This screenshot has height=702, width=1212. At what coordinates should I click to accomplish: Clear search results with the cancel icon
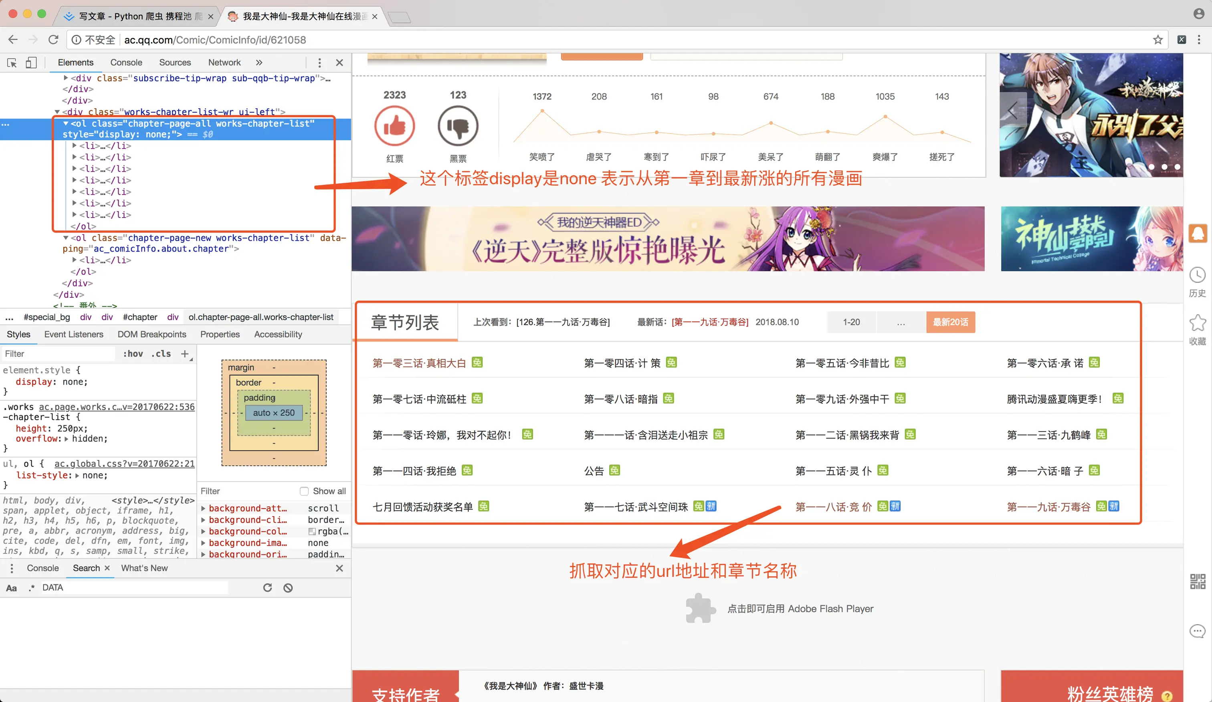[x=288, y=587]
